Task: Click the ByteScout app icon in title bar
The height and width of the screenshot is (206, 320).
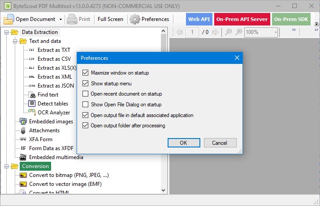Action: [8, 6]
